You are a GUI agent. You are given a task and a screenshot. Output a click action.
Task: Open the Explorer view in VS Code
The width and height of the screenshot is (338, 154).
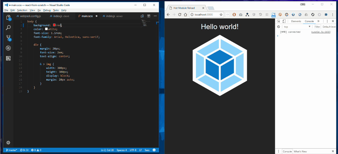click(8, 18)
